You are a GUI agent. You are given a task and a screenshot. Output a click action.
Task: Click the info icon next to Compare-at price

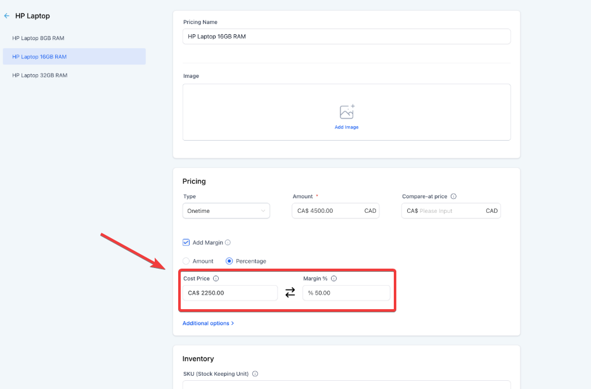pyautogui.click(x=453, y=196)
